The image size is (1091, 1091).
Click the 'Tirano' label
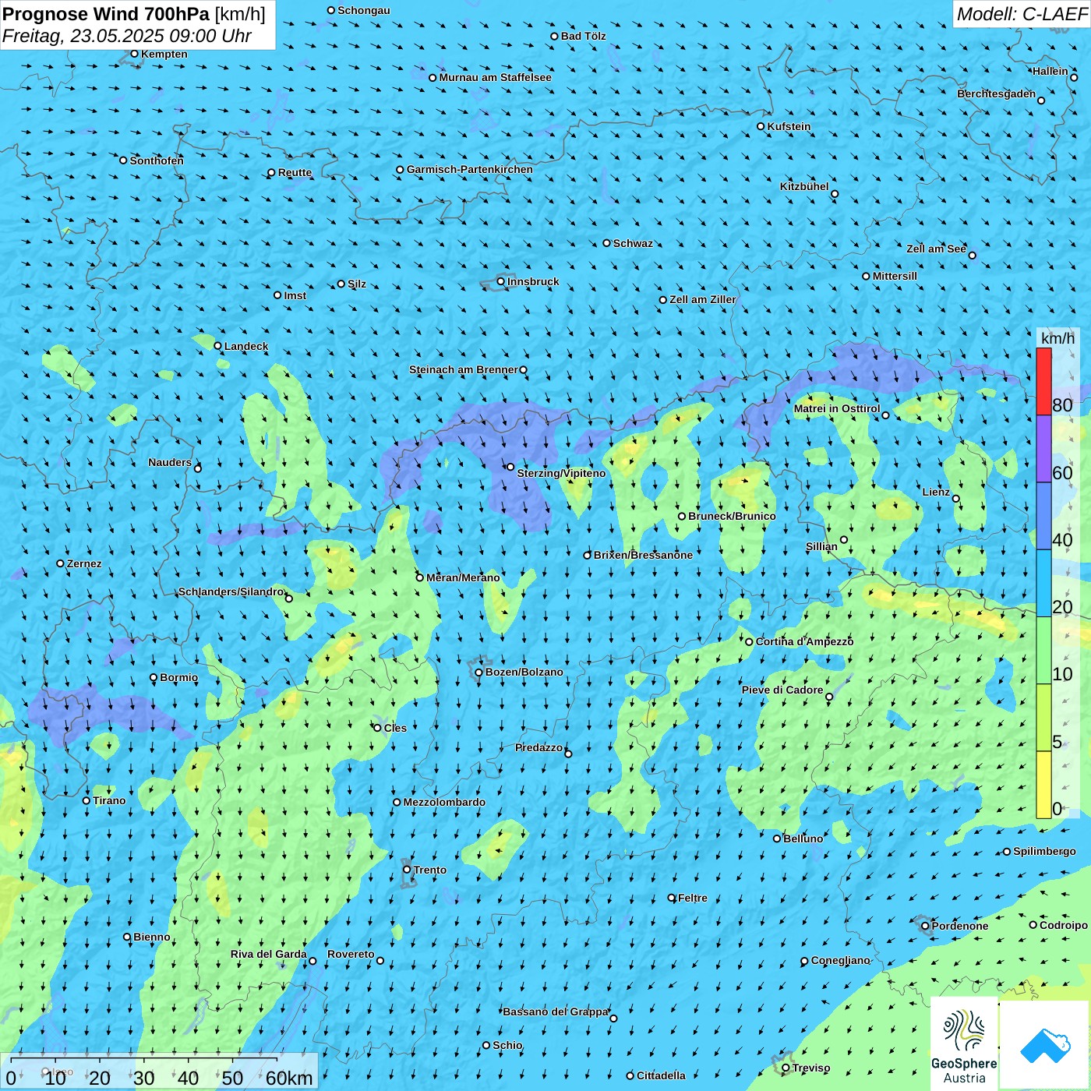109,800
